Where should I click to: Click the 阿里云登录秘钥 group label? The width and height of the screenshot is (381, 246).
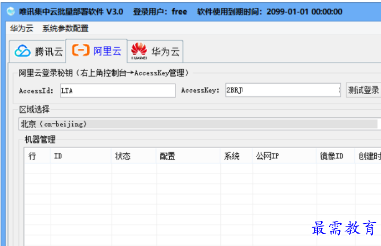click(104, 73)
